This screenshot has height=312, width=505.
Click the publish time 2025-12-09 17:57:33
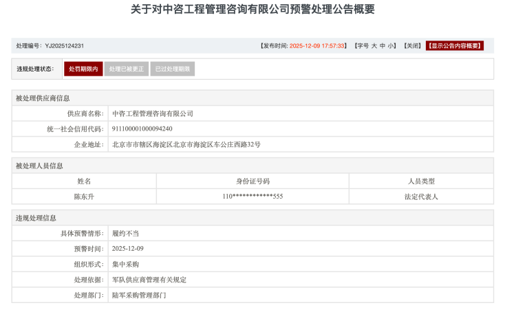317,45
